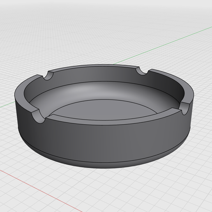
Task: Select the right-side cigarette notch cutout
Action: (184, 108)
